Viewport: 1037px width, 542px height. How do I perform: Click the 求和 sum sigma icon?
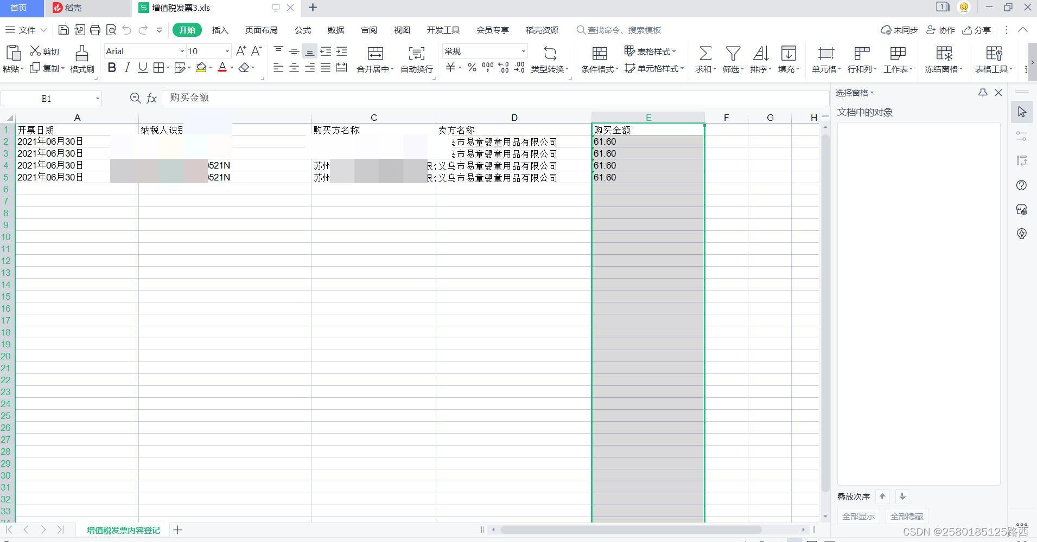pos(705,53)
